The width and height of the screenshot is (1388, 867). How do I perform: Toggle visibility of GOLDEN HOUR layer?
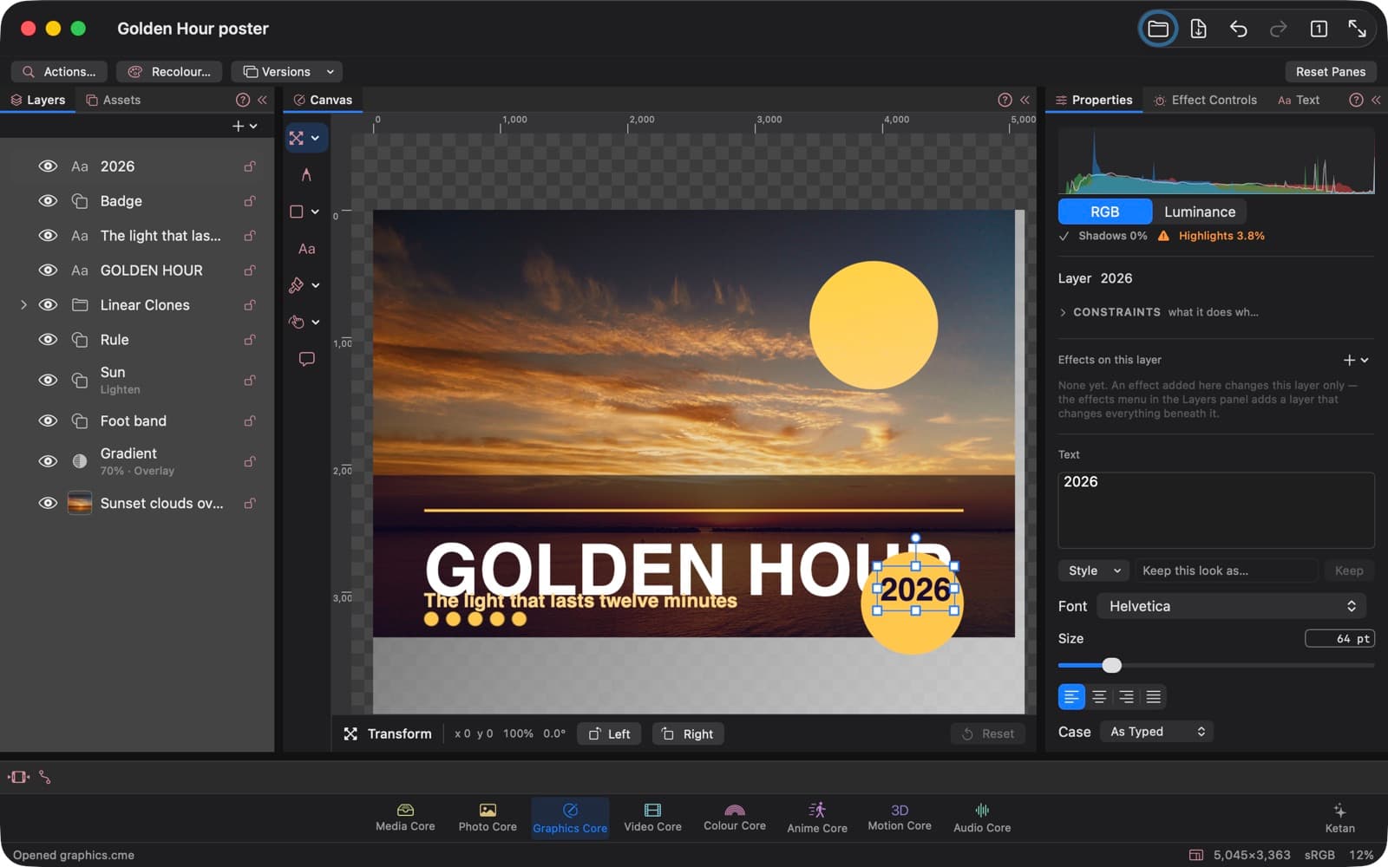pos(48,271)
